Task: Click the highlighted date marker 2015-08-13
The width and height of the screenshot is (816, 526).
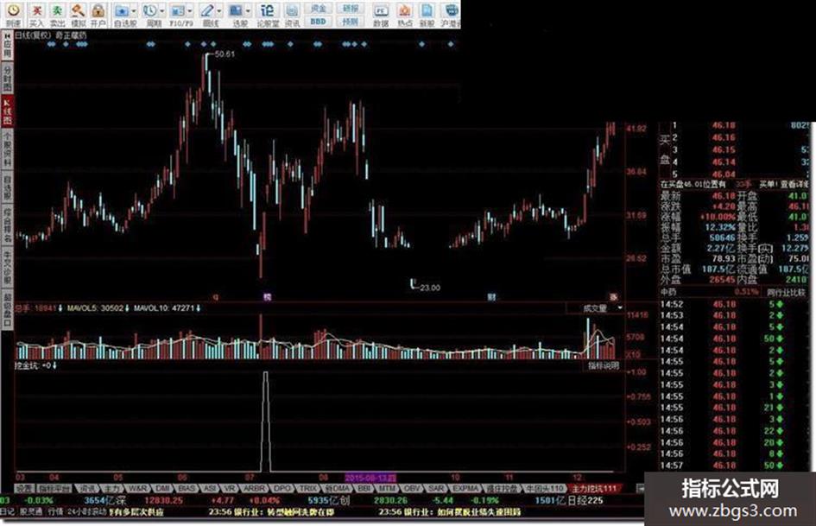Action: pos(370,477)
